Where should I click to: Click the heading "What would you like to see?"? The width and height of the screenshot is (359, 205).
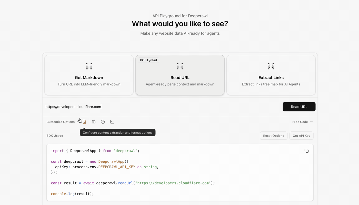coord(180,24)
